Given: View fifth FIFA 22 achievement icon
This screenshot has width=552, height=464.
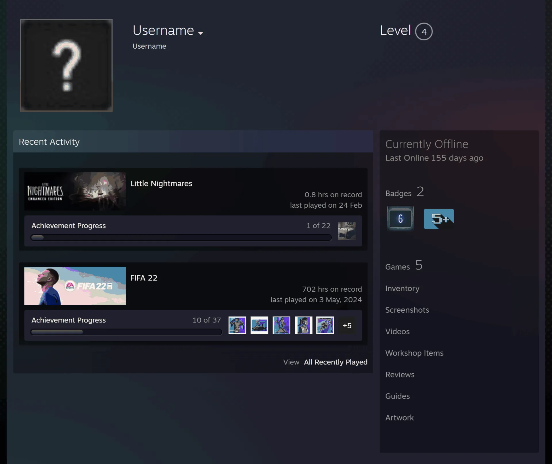Looking at the screenshot, I should click(325, 325).
